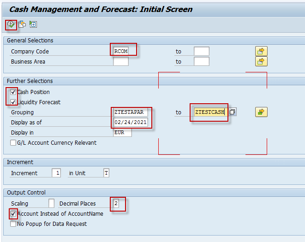This screenshot has width=305, height=242.
Task: Enable No Popup for Data Request
Action: coord(13,224)
